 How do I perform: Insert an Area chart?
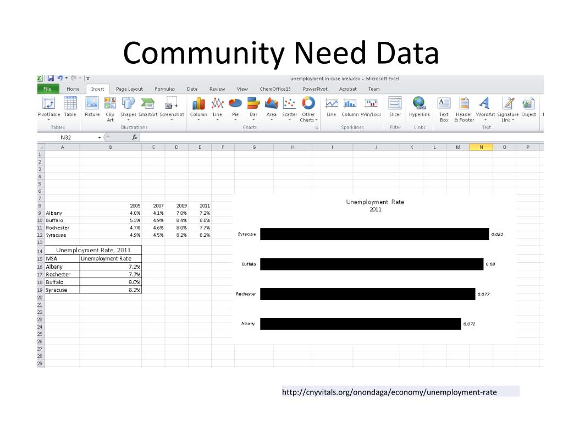coord(272,108)
